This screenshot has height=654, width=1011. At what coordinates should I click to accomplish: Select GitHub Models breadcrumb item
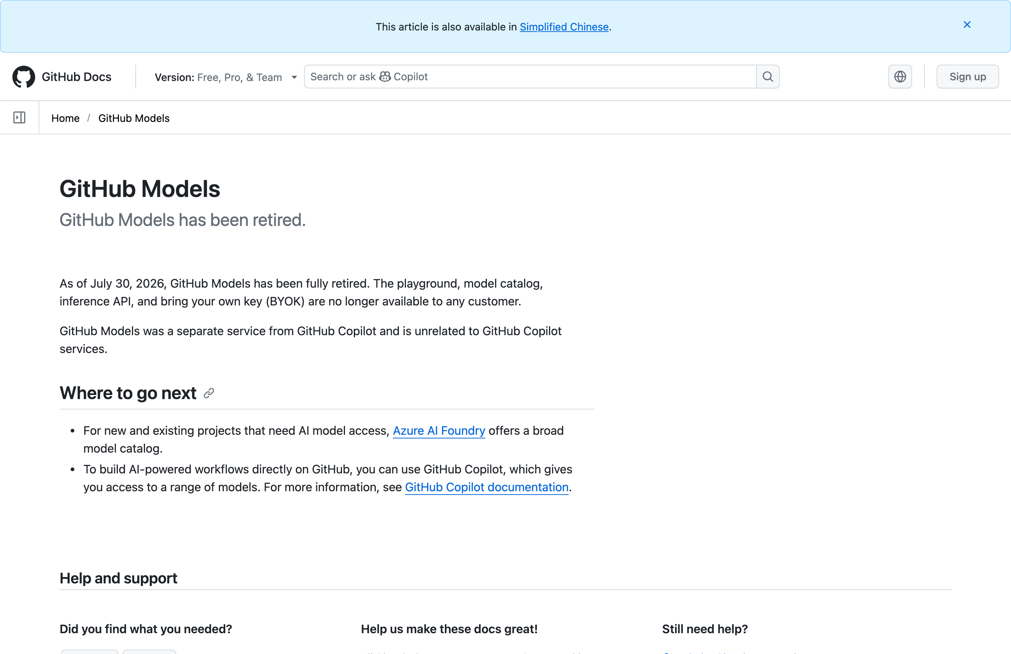point(134,118)
